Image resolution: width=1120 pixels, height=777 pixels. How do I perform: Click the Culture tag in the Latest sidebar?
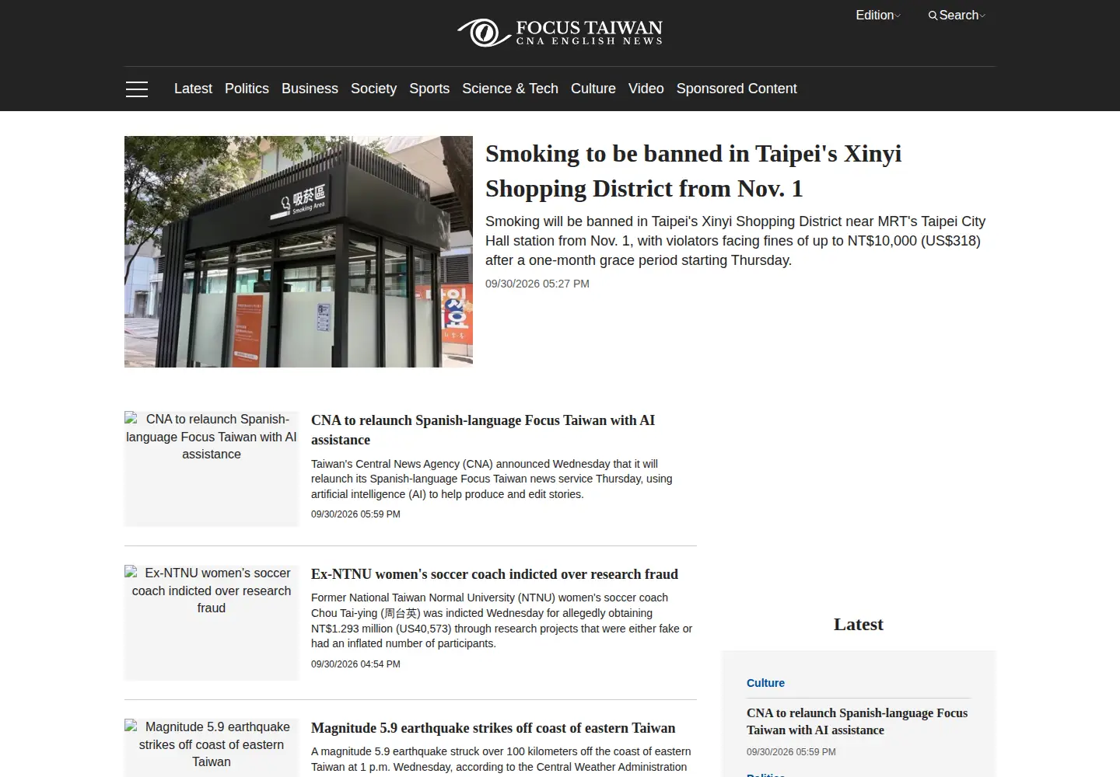765,683
